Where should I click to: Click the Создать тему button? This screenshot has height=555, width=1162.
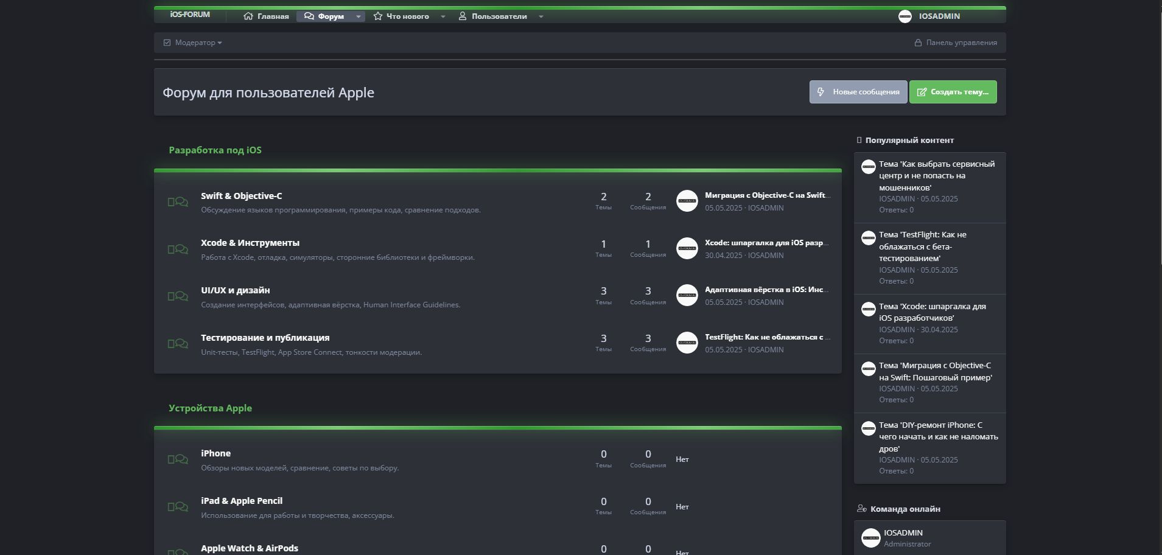tap(953, 92)
